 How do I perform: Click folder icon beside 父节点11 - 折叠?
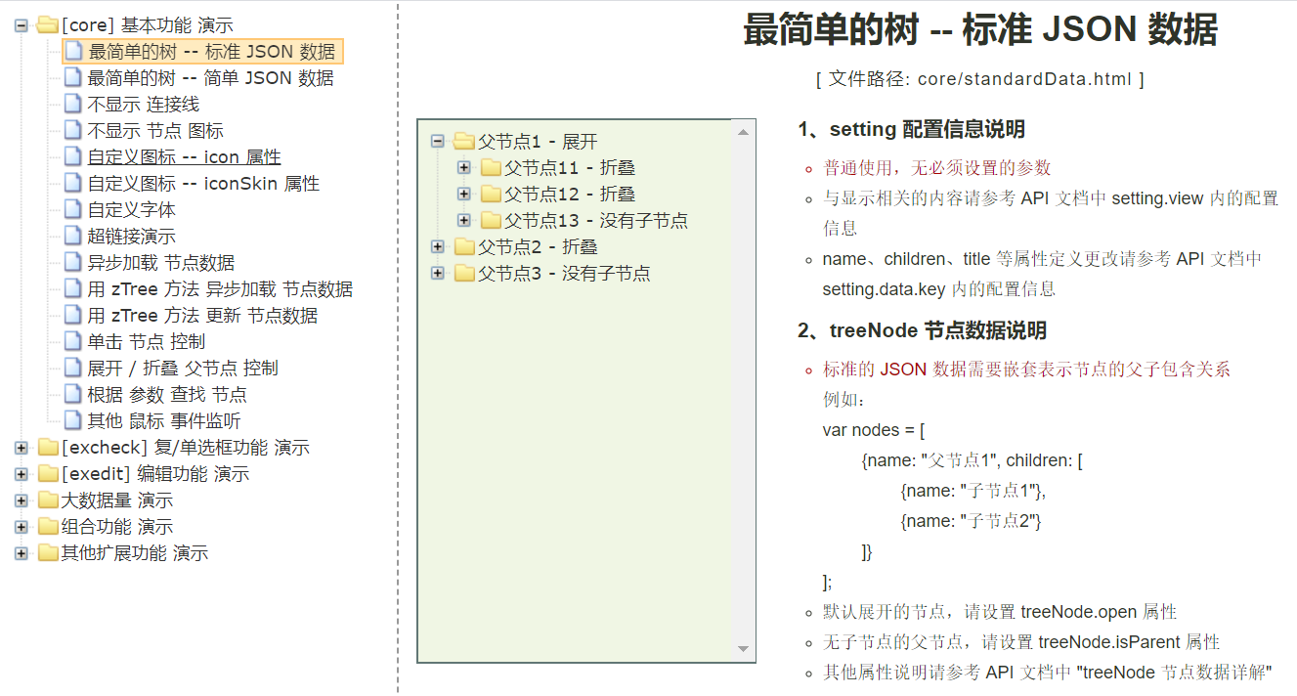click(x=490, y=168)
